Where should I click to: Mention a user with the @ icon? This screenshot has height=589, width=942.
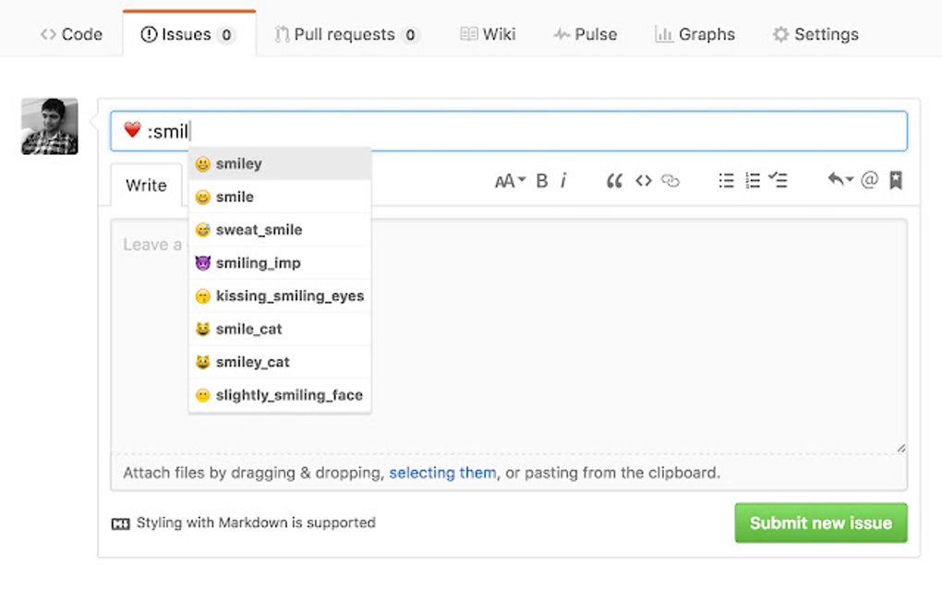pyautogui.click(x=868, y=181)
